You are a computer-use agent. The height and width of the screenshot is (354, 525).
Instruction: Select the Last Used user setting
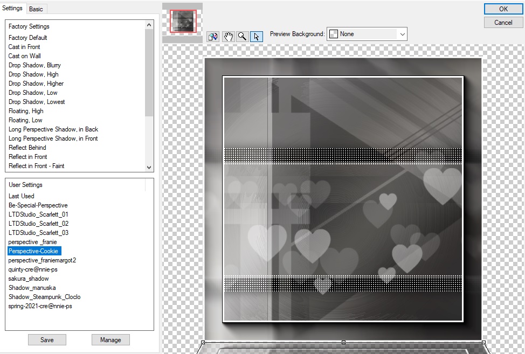tap(22, 196)
